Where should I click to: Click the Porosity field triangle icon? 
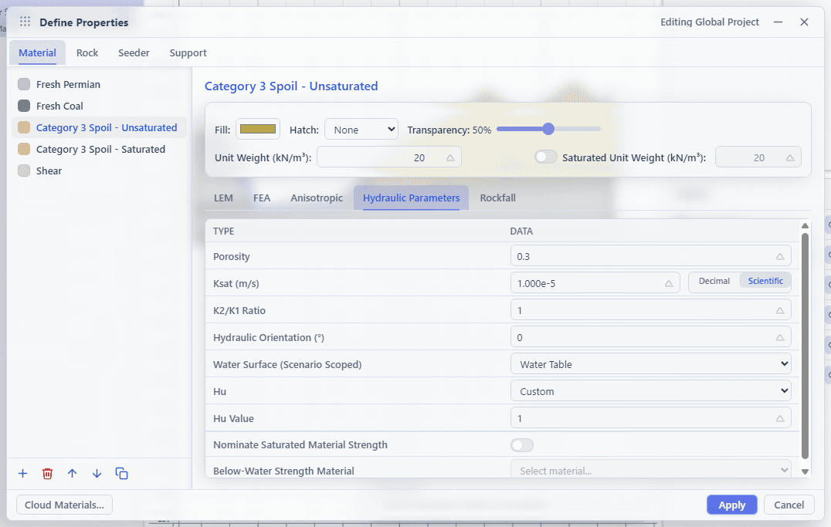coord(779,256)
